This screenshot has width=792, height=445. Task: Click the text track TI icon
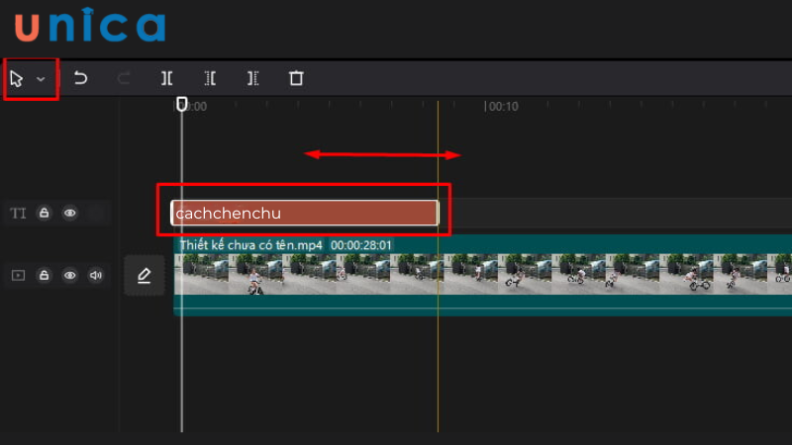(18, 213)
